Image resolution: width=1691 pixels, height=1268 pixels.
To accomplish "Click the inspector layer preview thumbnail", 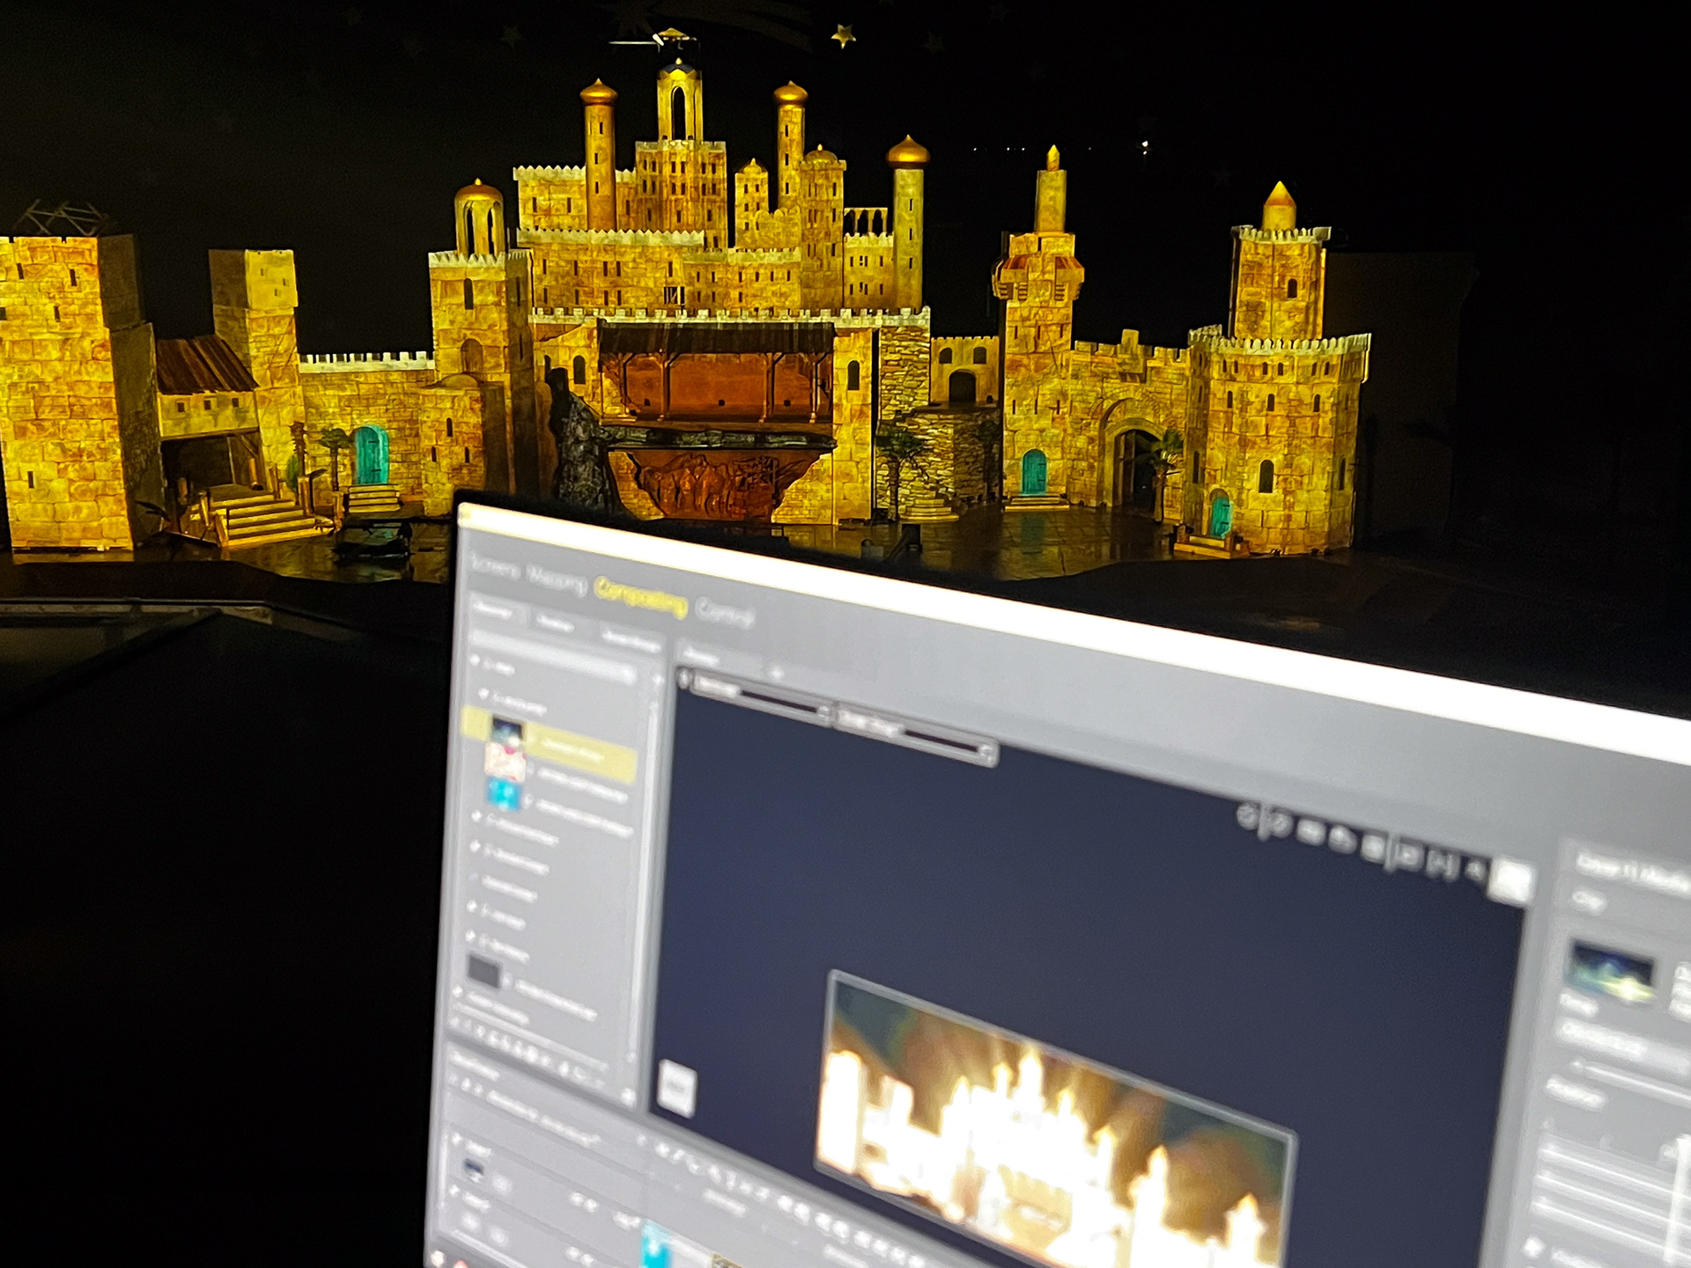I will 1611,970.
